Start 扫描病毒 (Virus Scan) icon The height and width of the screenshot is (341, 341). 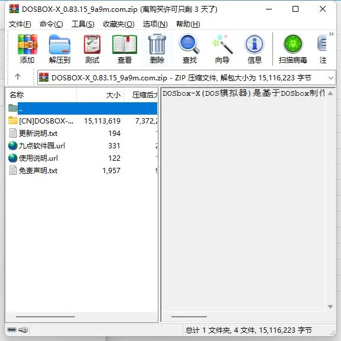pyautogui.click(x=293, y=48)
